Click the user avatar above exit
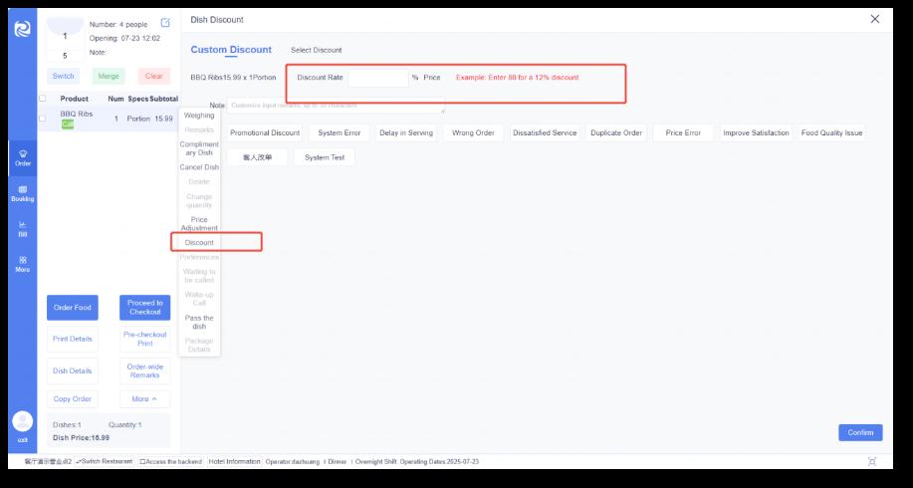Screen dimensions: 913x488 [22, 421]
